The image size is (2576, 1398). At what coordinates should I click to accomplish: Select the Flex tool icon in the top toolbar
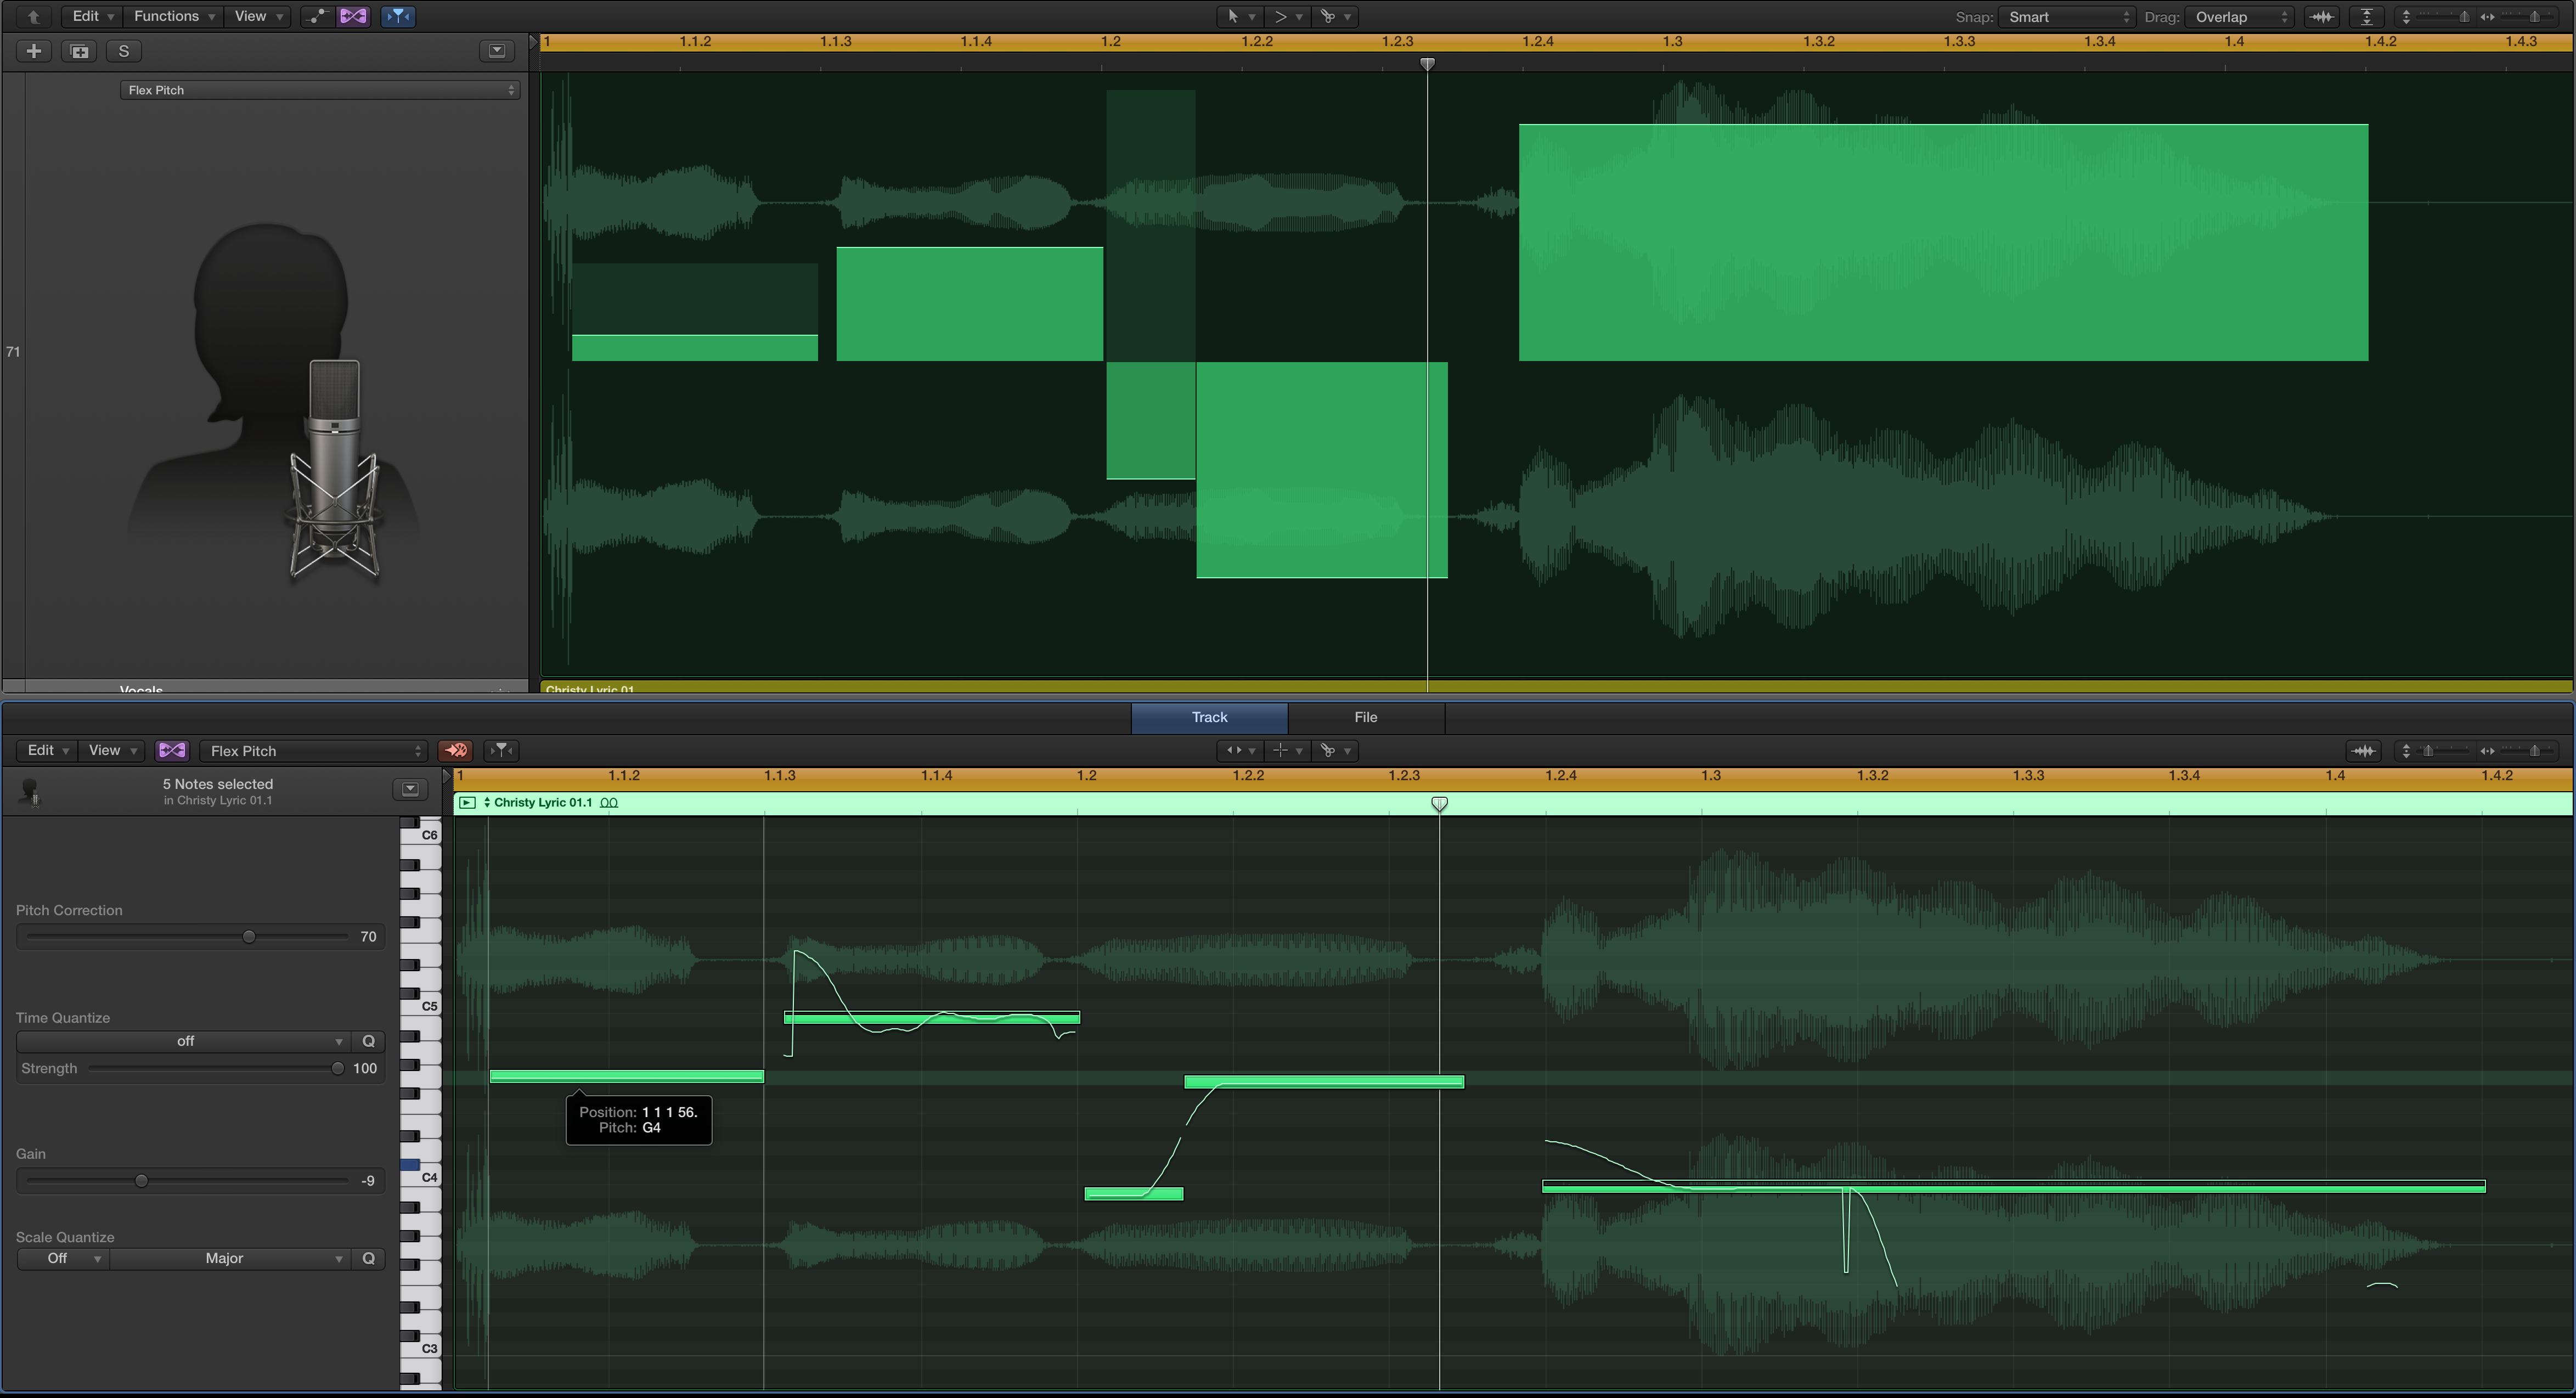pos(353,16)
